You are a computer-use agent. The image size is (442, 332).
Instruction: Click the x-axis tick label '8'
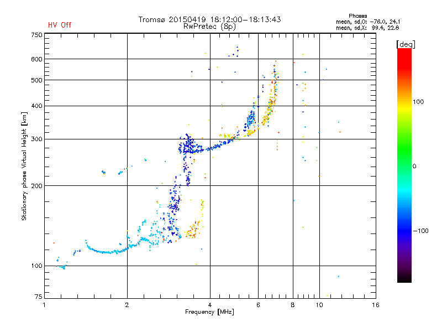[x=293, y=305]
